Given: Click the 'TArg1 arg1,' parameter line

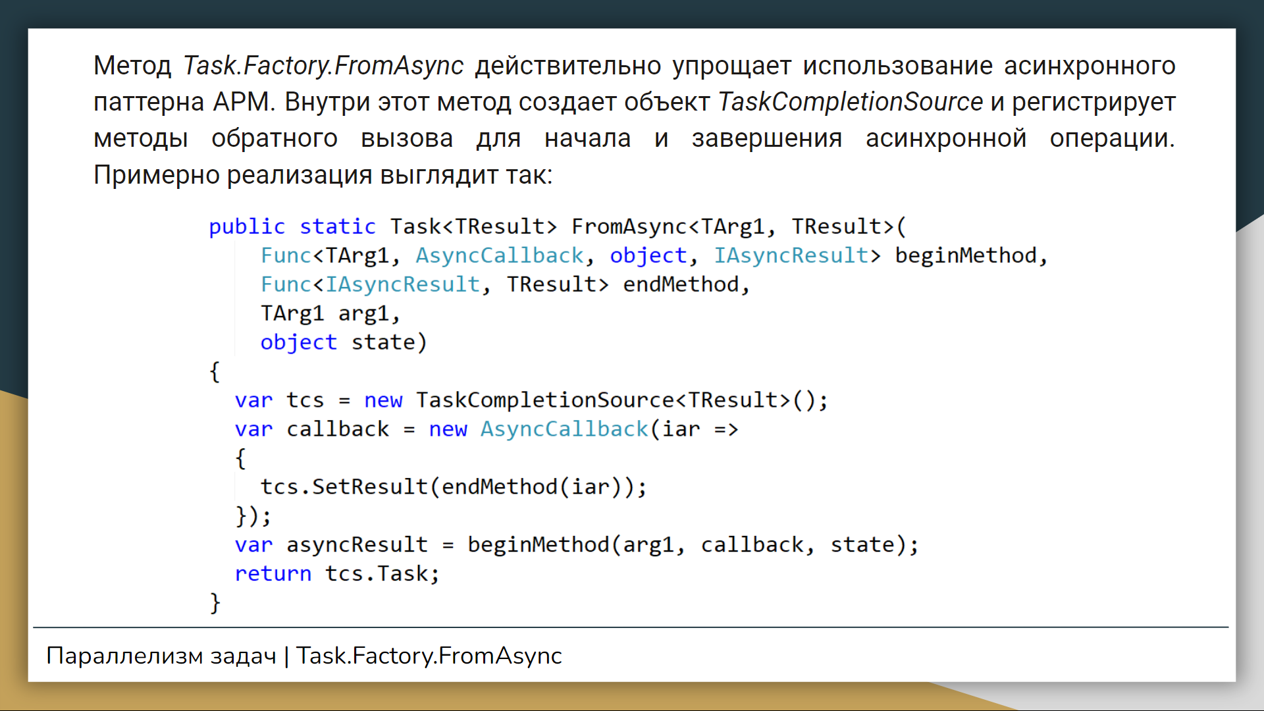Looking at the screenshot, I should (x=330, y=313).
